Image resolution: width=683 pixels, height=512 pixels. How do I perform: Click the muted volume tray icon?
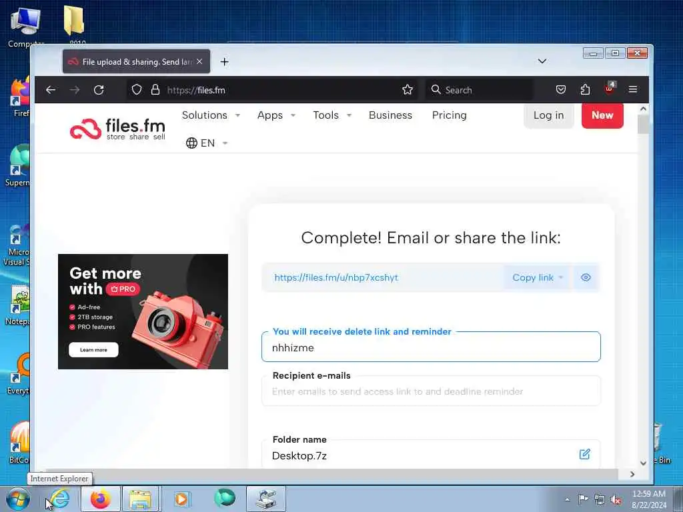[x=616, y=500]
